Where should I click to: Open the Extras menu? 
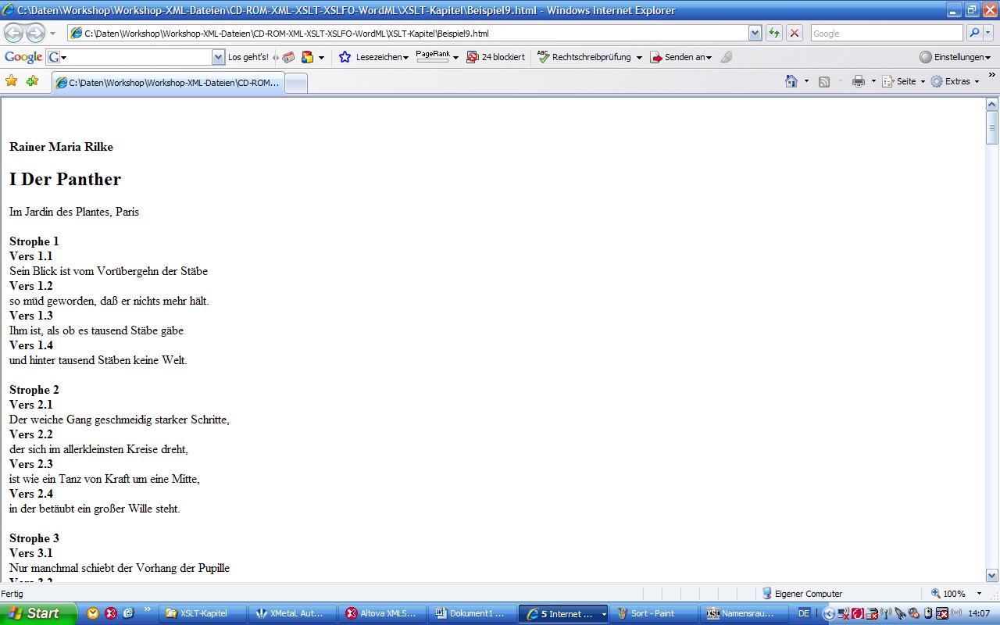click(955, 81)
